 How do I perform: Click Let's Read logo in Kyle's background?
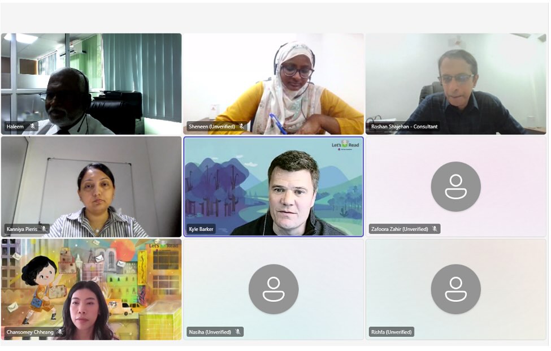pos(345,145)
